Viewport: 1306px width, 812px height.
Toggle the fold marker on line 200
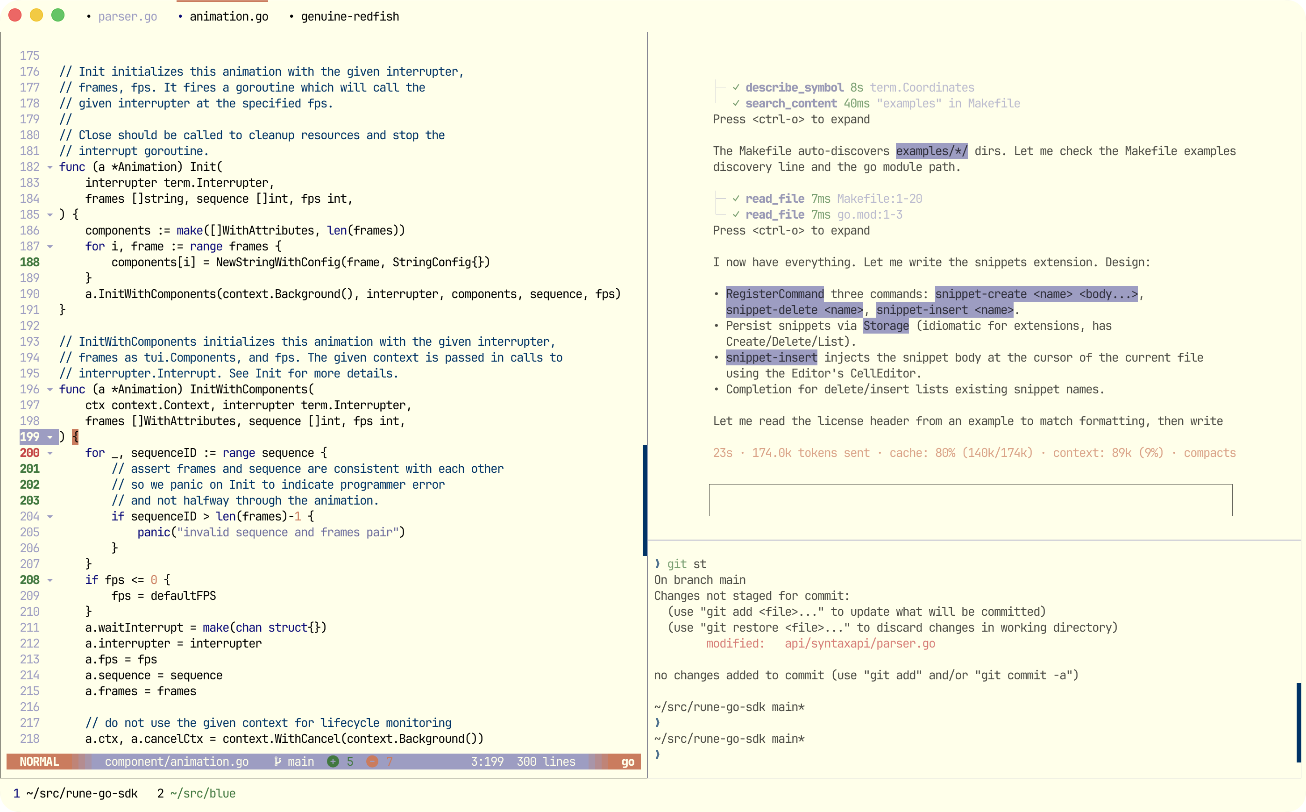click(50, 453)
